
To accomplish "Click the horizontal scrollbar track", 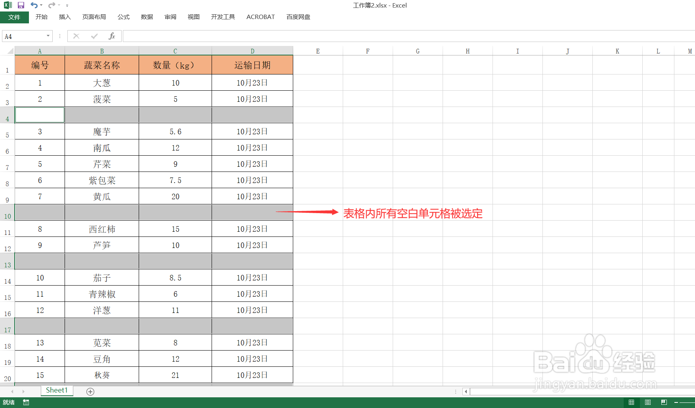I will tap(582, 392).
